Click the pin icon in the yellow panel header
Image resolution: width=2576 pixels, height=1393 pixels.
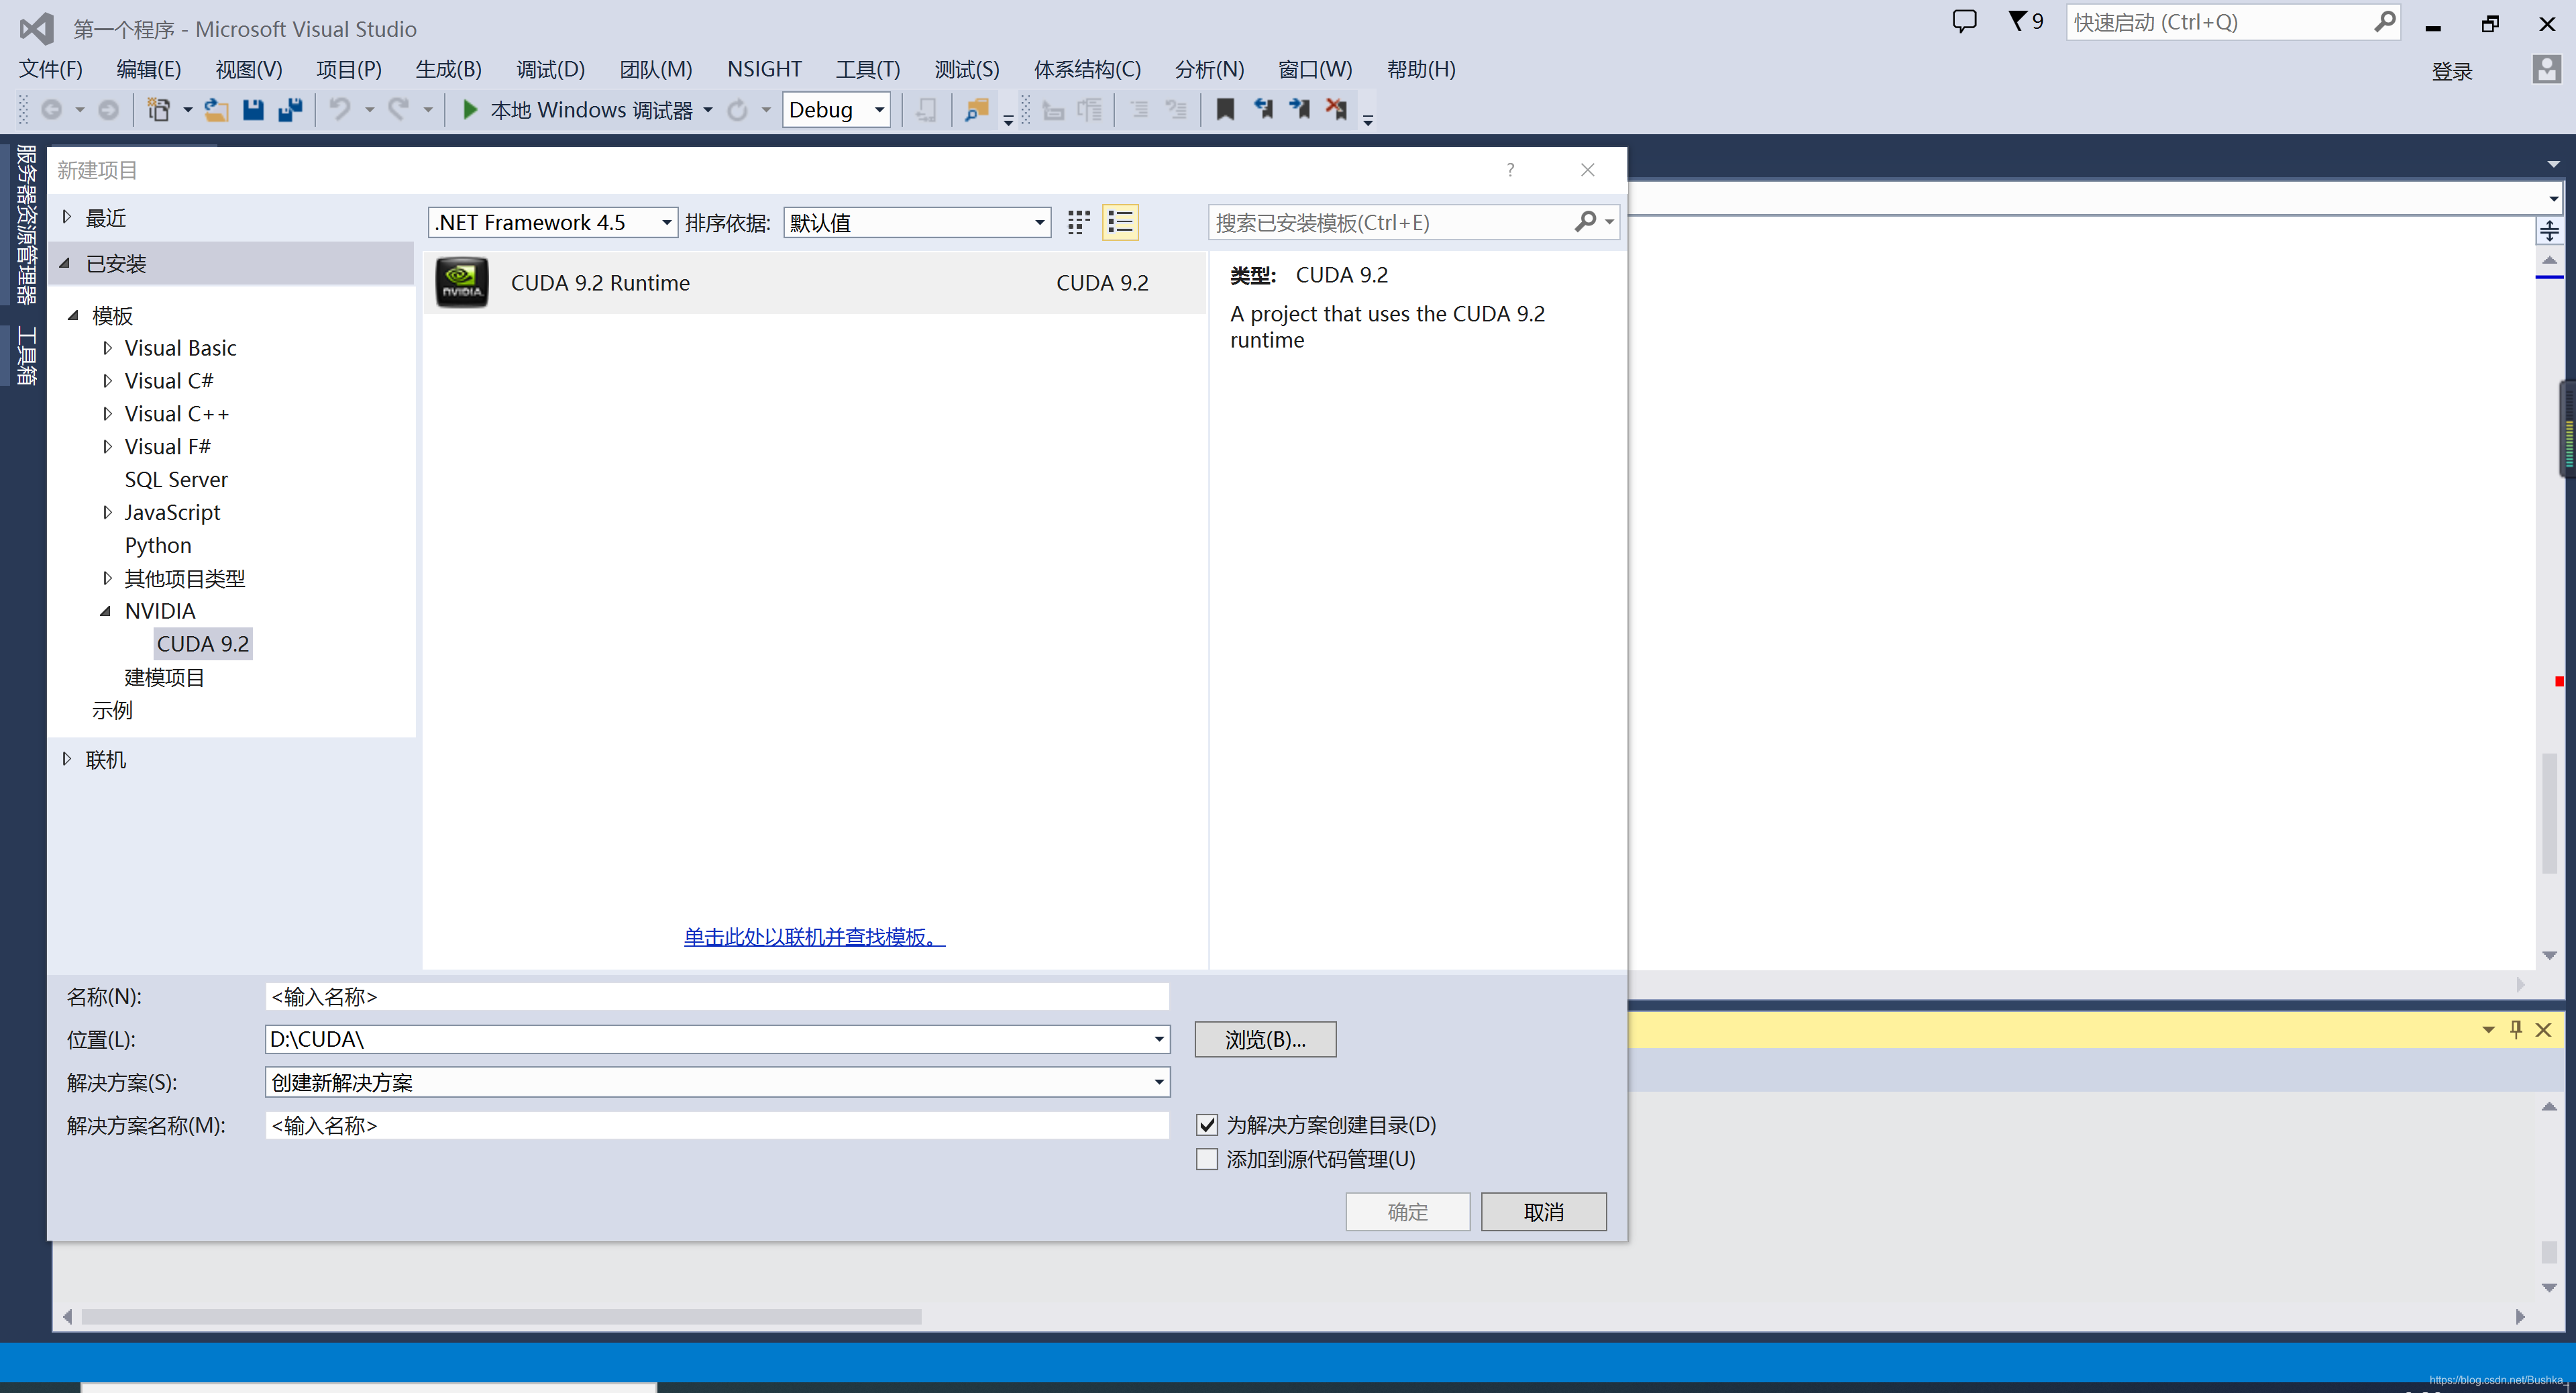[2516, 1029]
